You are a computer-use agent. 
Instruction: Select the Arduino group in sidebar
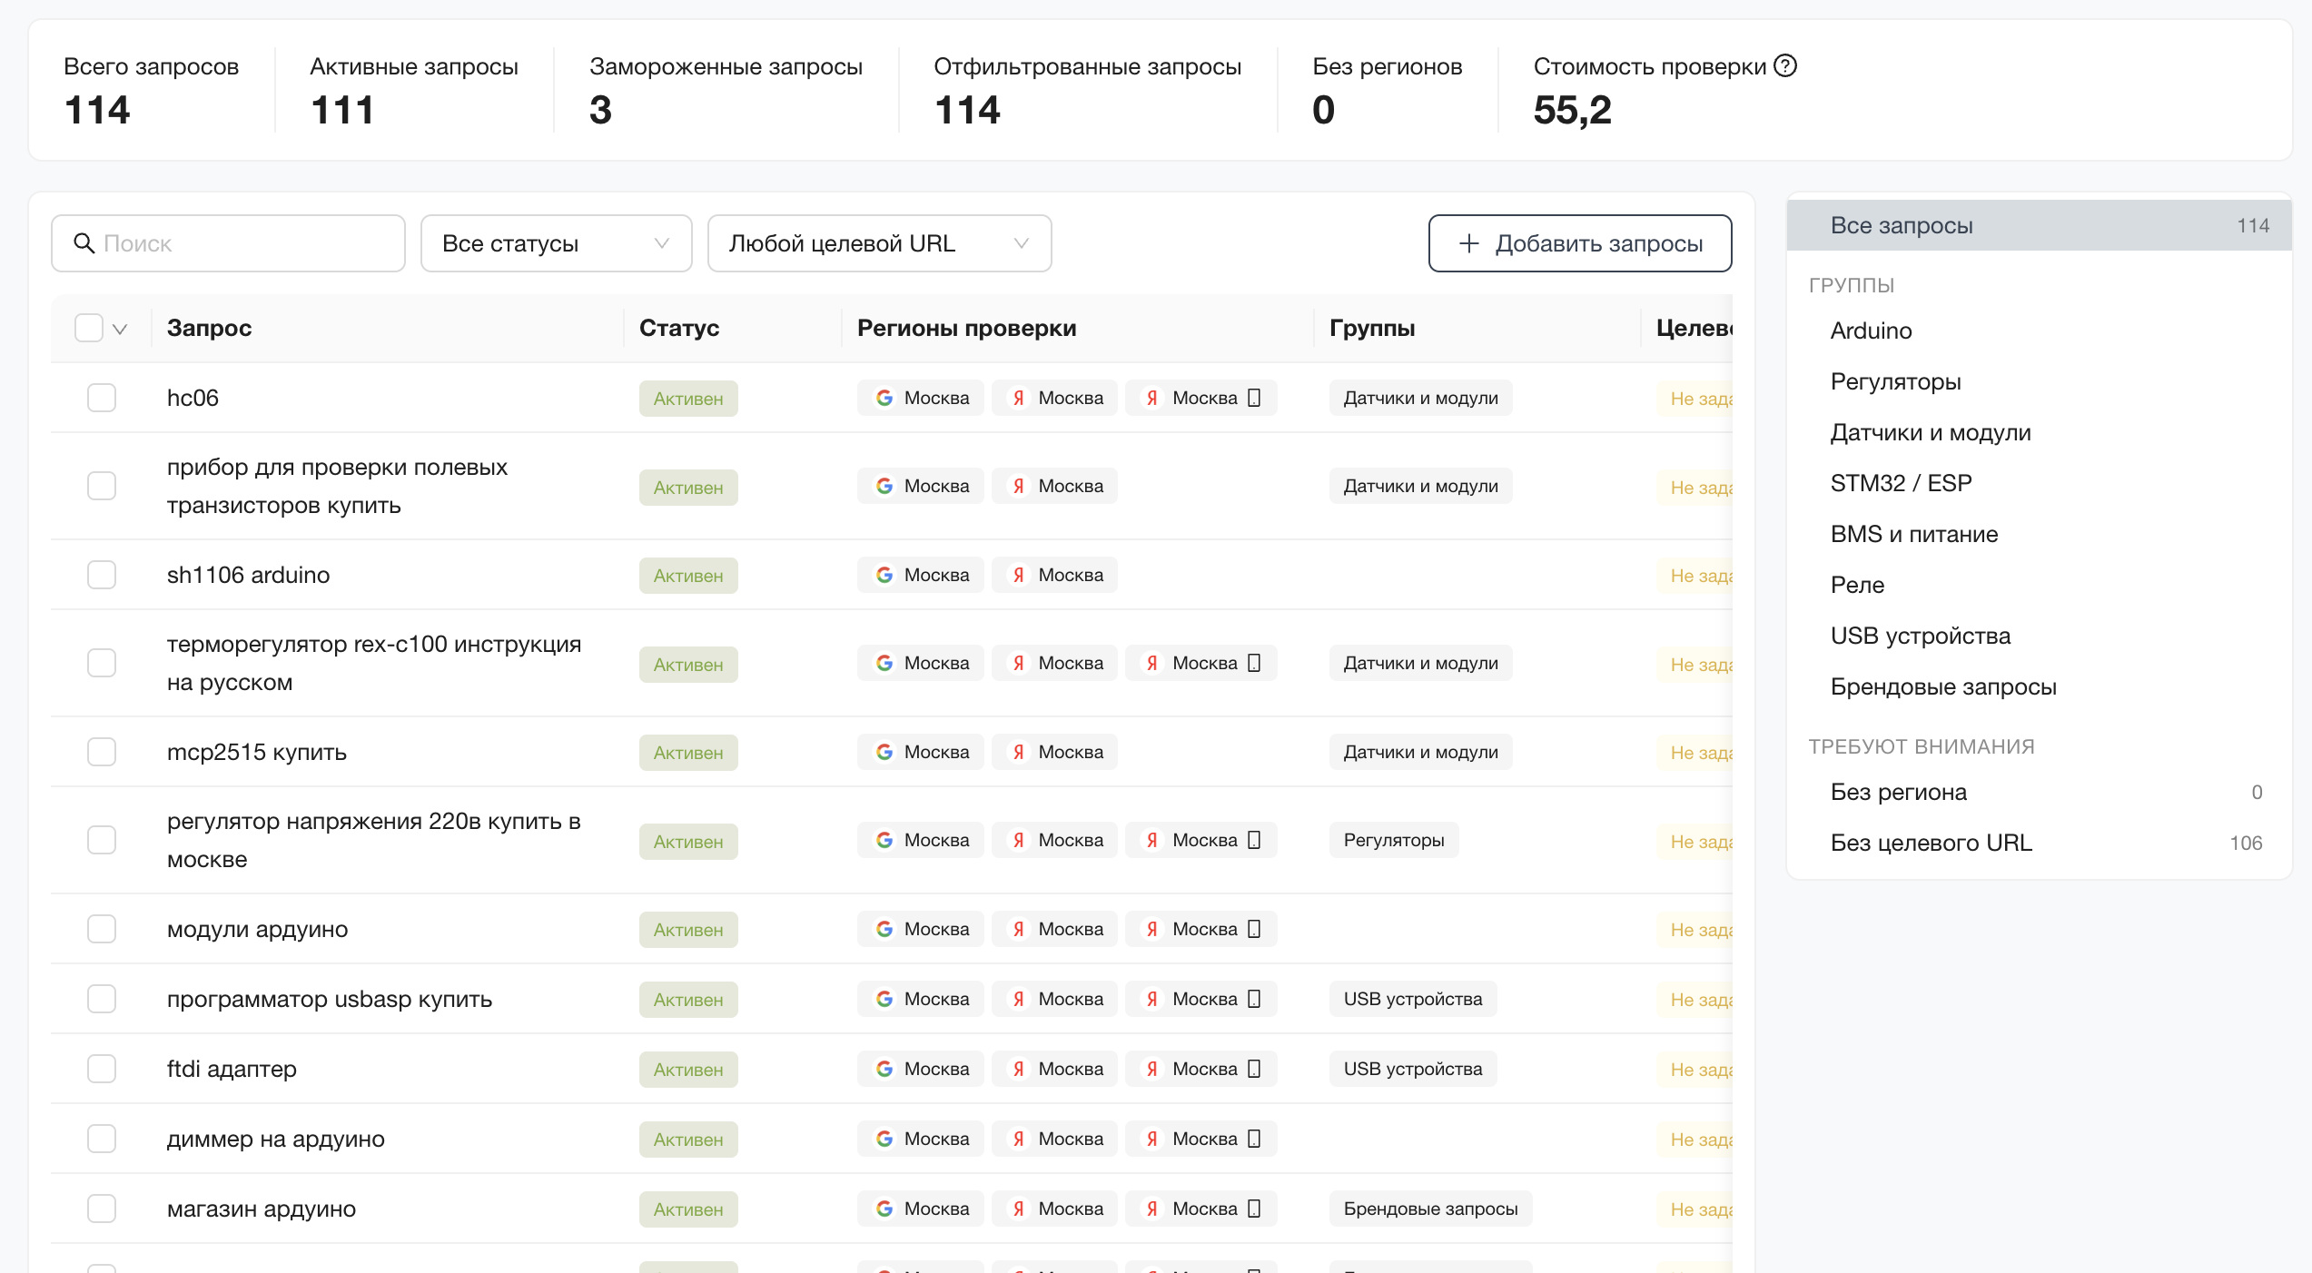1872,331
